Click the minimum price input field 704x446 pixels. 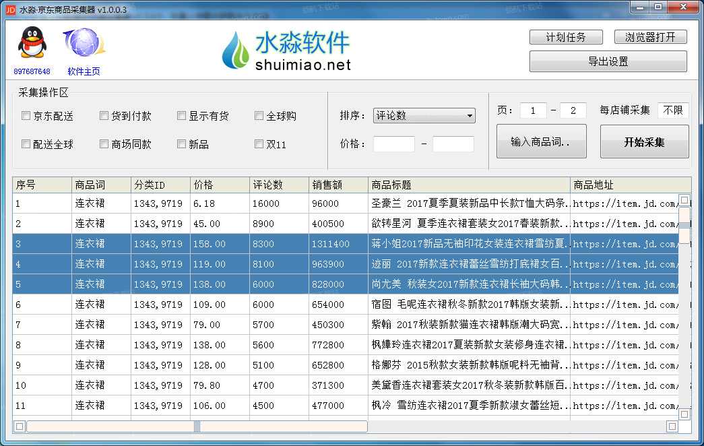(393, 144)
